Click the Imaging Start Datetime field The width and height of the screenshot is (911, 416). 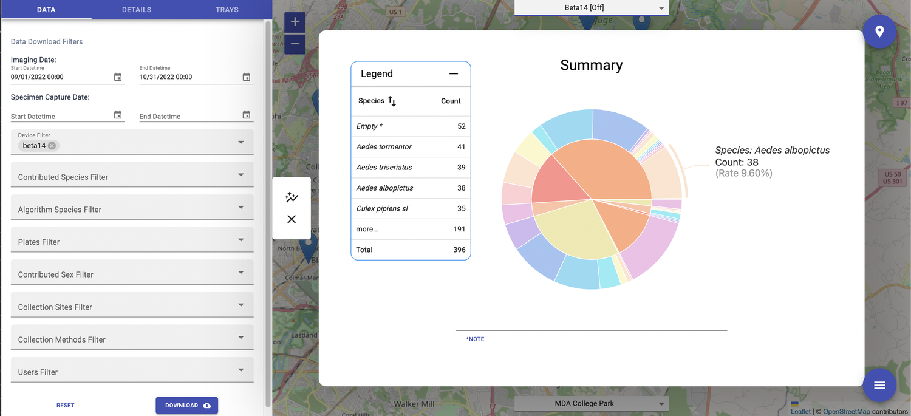click(x=61, y=77)
